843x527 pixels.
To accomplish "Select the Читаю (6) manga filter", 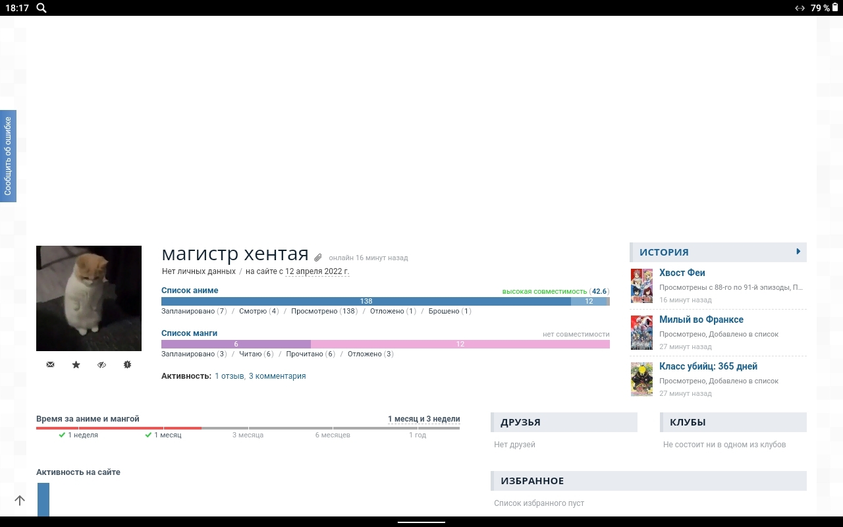I will click(x=256, y=354).
